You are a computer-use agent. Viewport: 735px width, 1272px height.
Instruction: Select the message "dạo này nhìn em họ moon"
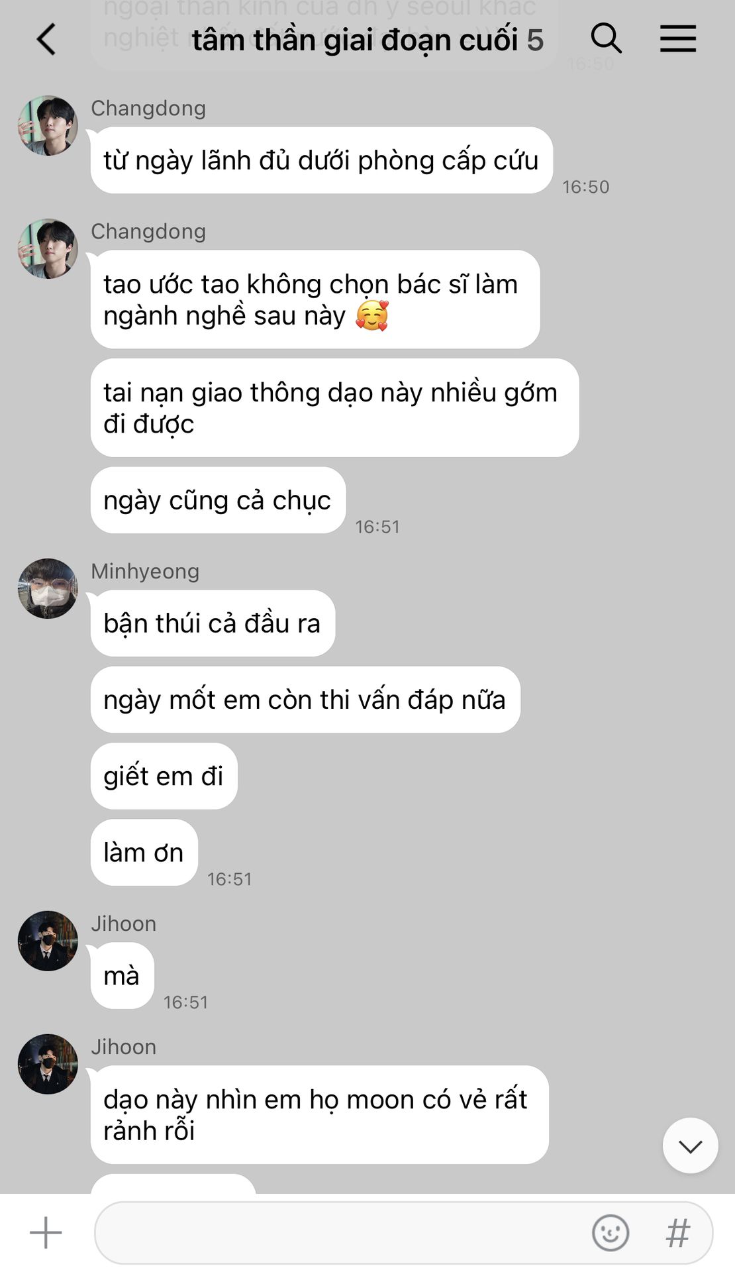click(x=319, y=1114)
